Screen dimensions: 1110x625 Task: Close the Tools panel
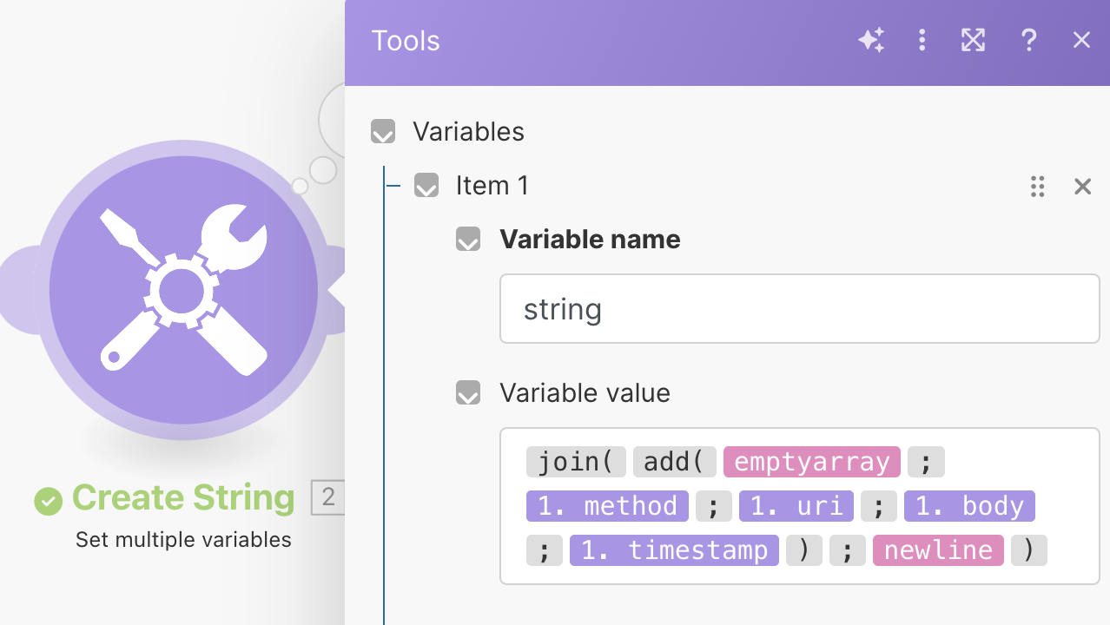click(x=1081, y=40)
